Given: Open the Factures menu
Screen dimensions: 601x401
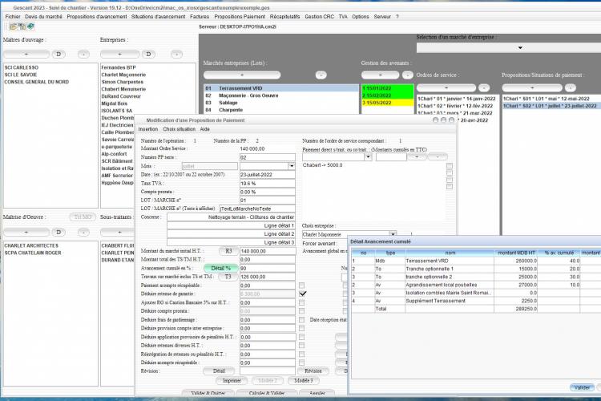Looking at the screenshot, I should (200, 17).
